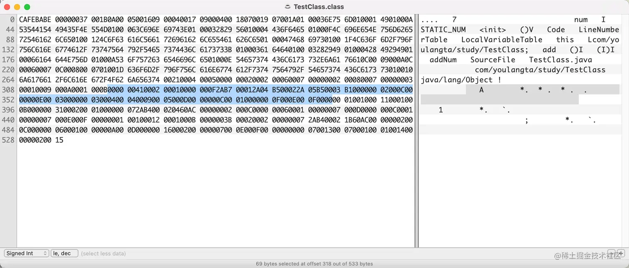This screenshot has width=629, height=268.
Task: Click the '(select less data)' field
Action: pos(103,253)
